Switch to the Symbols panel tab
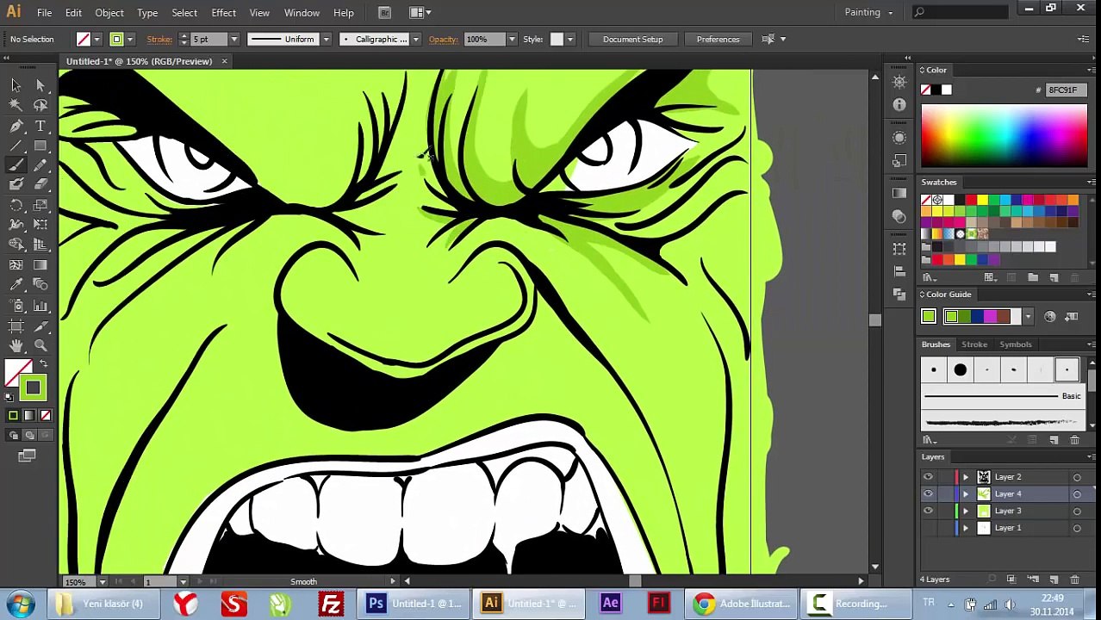 point(1016,344)
